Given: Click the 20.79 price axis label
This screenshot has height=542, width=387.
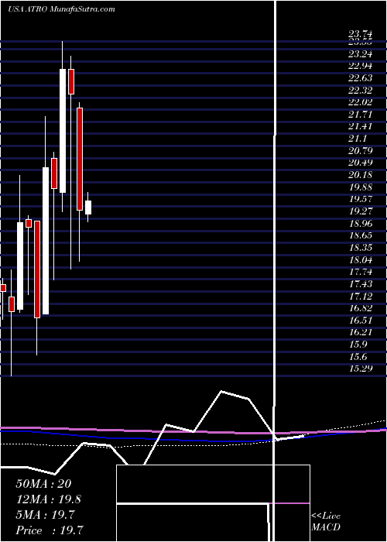Looking at the screenshot, I should coord(361,151).
